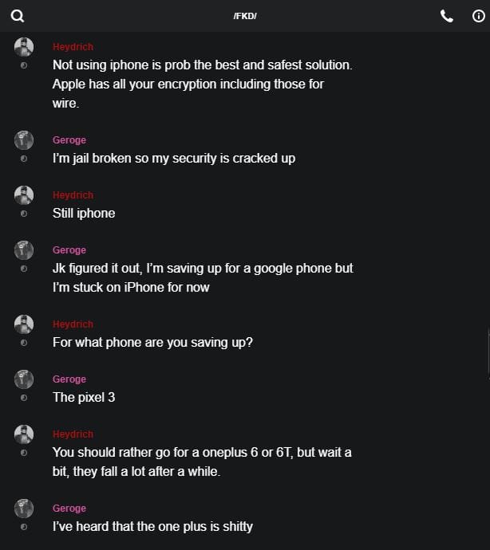Click the status icon beside 'The pixel 3'
Image resolution: width=490 pixels, height=550 pixels.
[x=24, y=398]
